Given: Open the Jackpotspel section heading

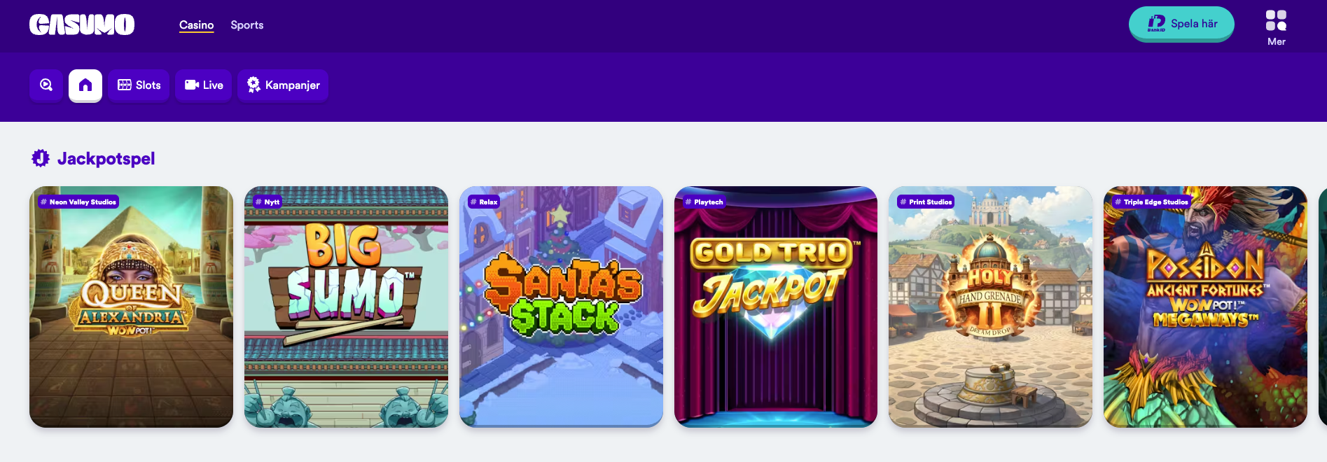Looking at the screenshot, I should click(106, 159).
